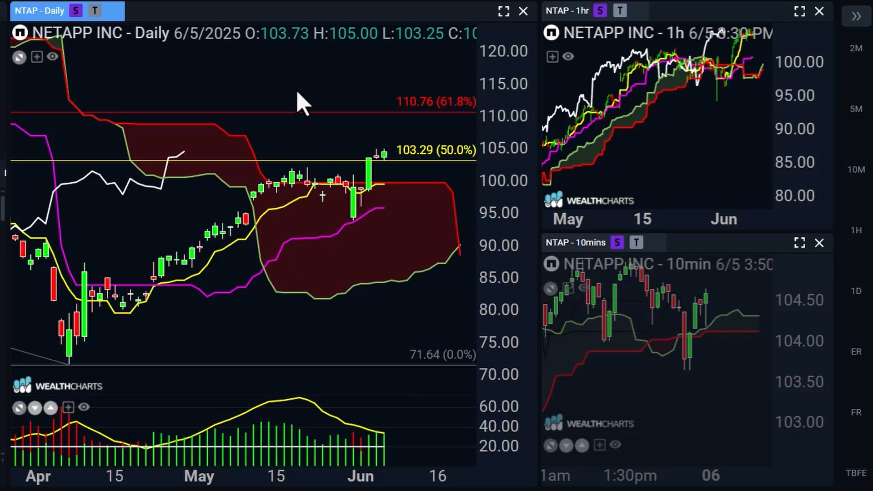This screenshot has height=491, width=873.
Task: Click plus icon in Daily indicator sub-pane
Action: (x=68, y=407)
